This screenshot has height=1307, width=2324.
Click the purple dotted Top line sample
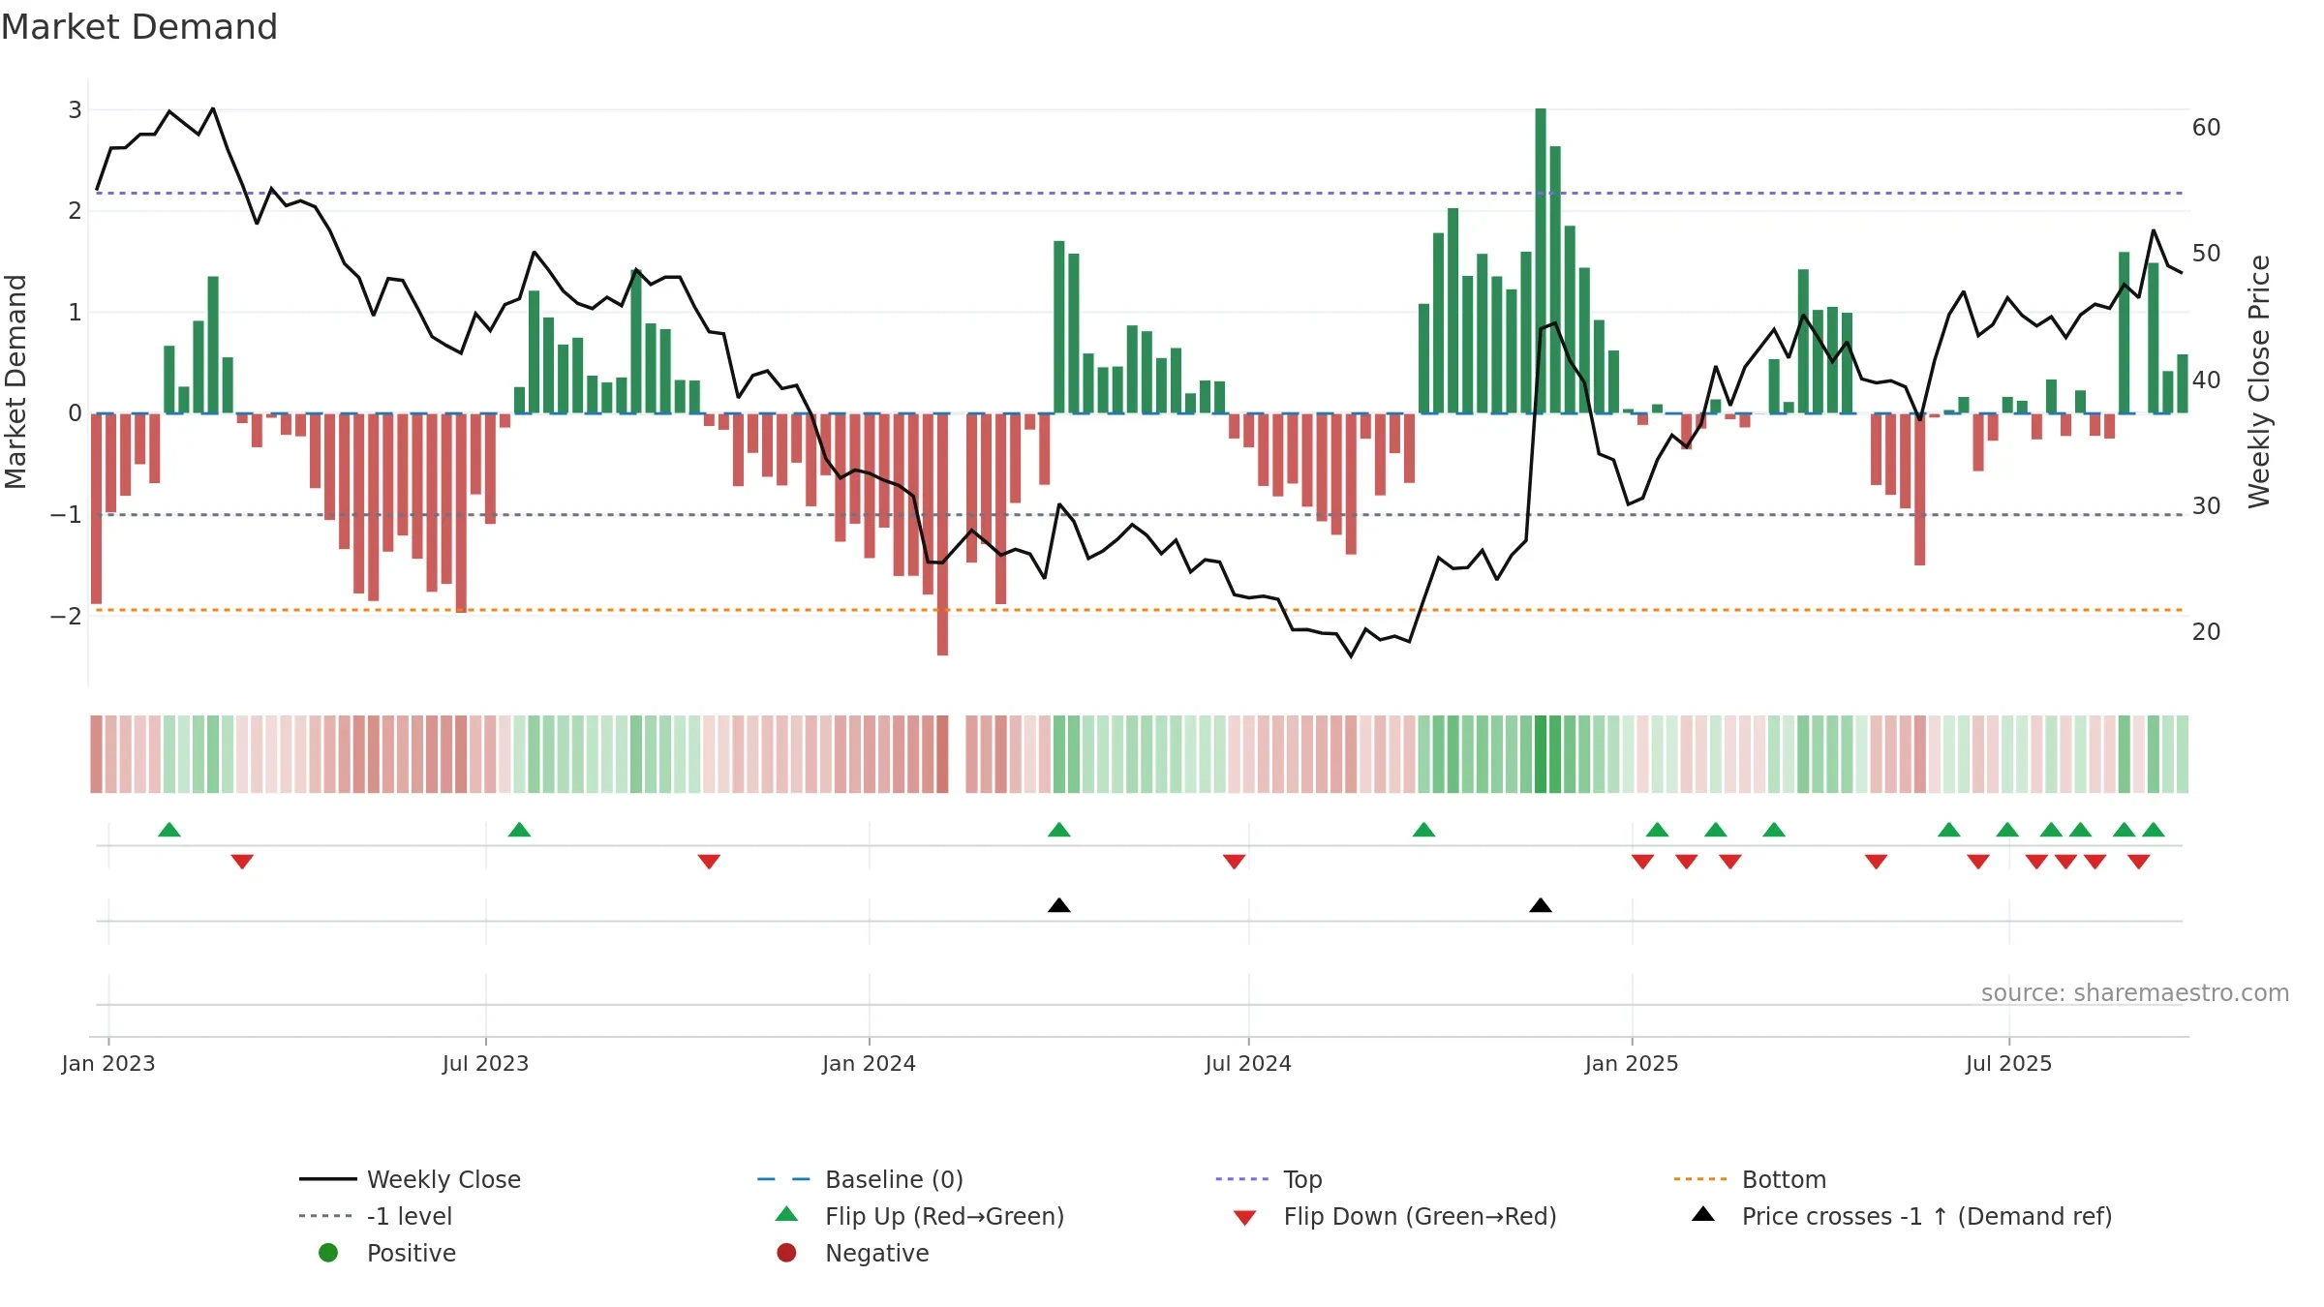1244,1179
